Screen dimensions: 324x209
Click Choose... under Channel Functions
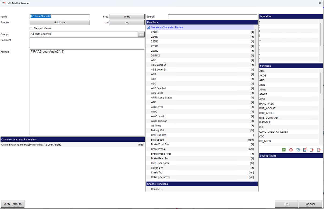point(156,189)
